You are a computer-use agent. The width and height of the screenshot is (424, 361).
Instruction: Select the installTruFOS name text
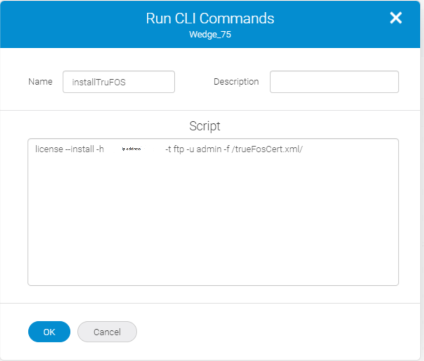click(x=90, y=82)
